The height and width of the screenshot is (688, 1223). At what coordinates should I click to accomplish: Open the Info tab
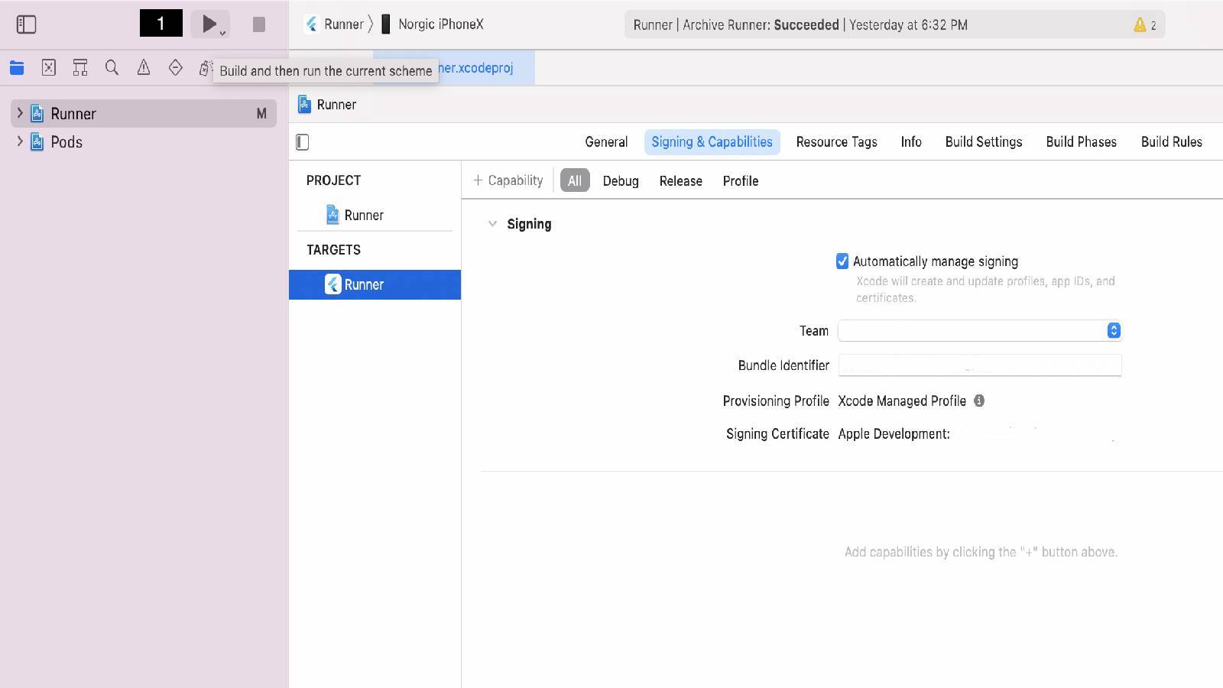pyautogui.click(x=911, y=142)
